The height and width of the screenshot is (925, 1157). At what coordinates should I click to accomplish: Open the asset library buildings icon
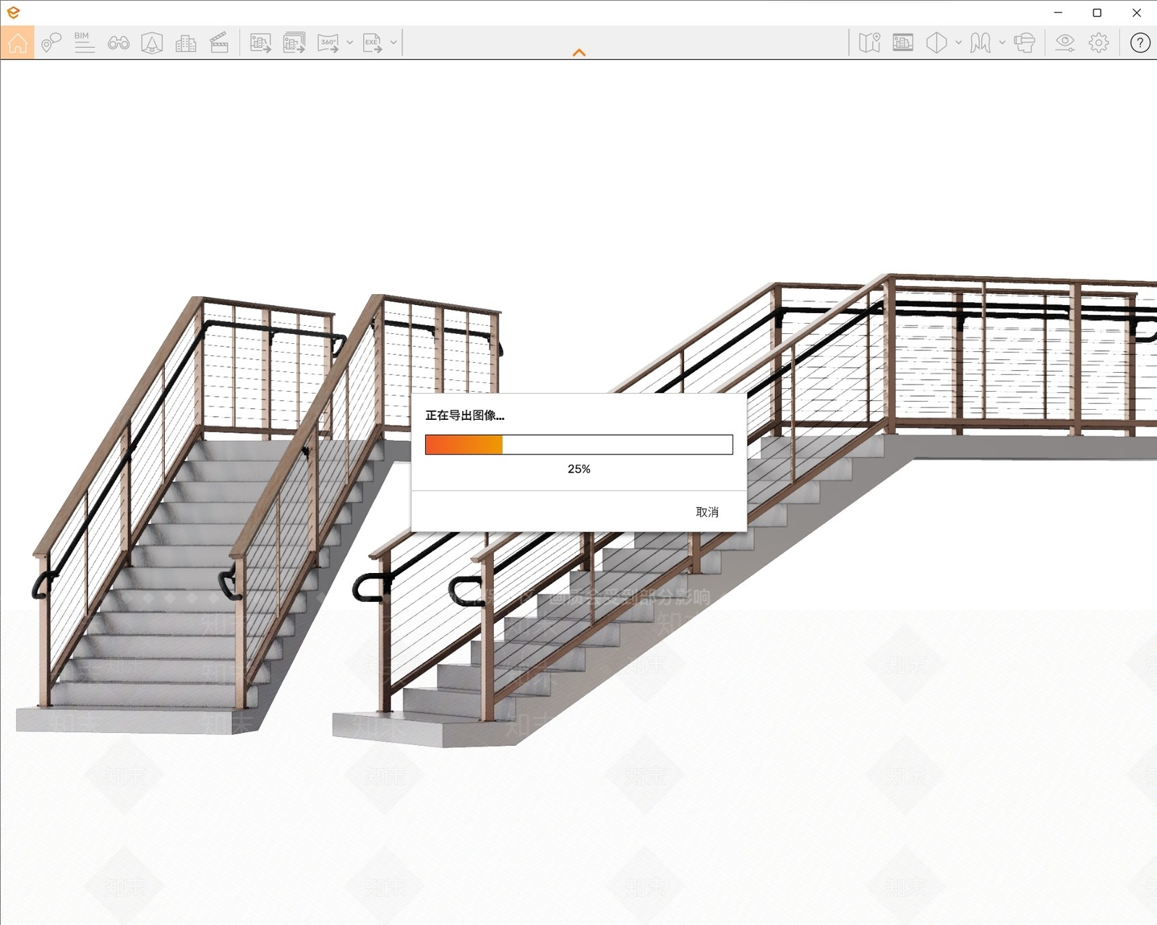tap(186, 43)
